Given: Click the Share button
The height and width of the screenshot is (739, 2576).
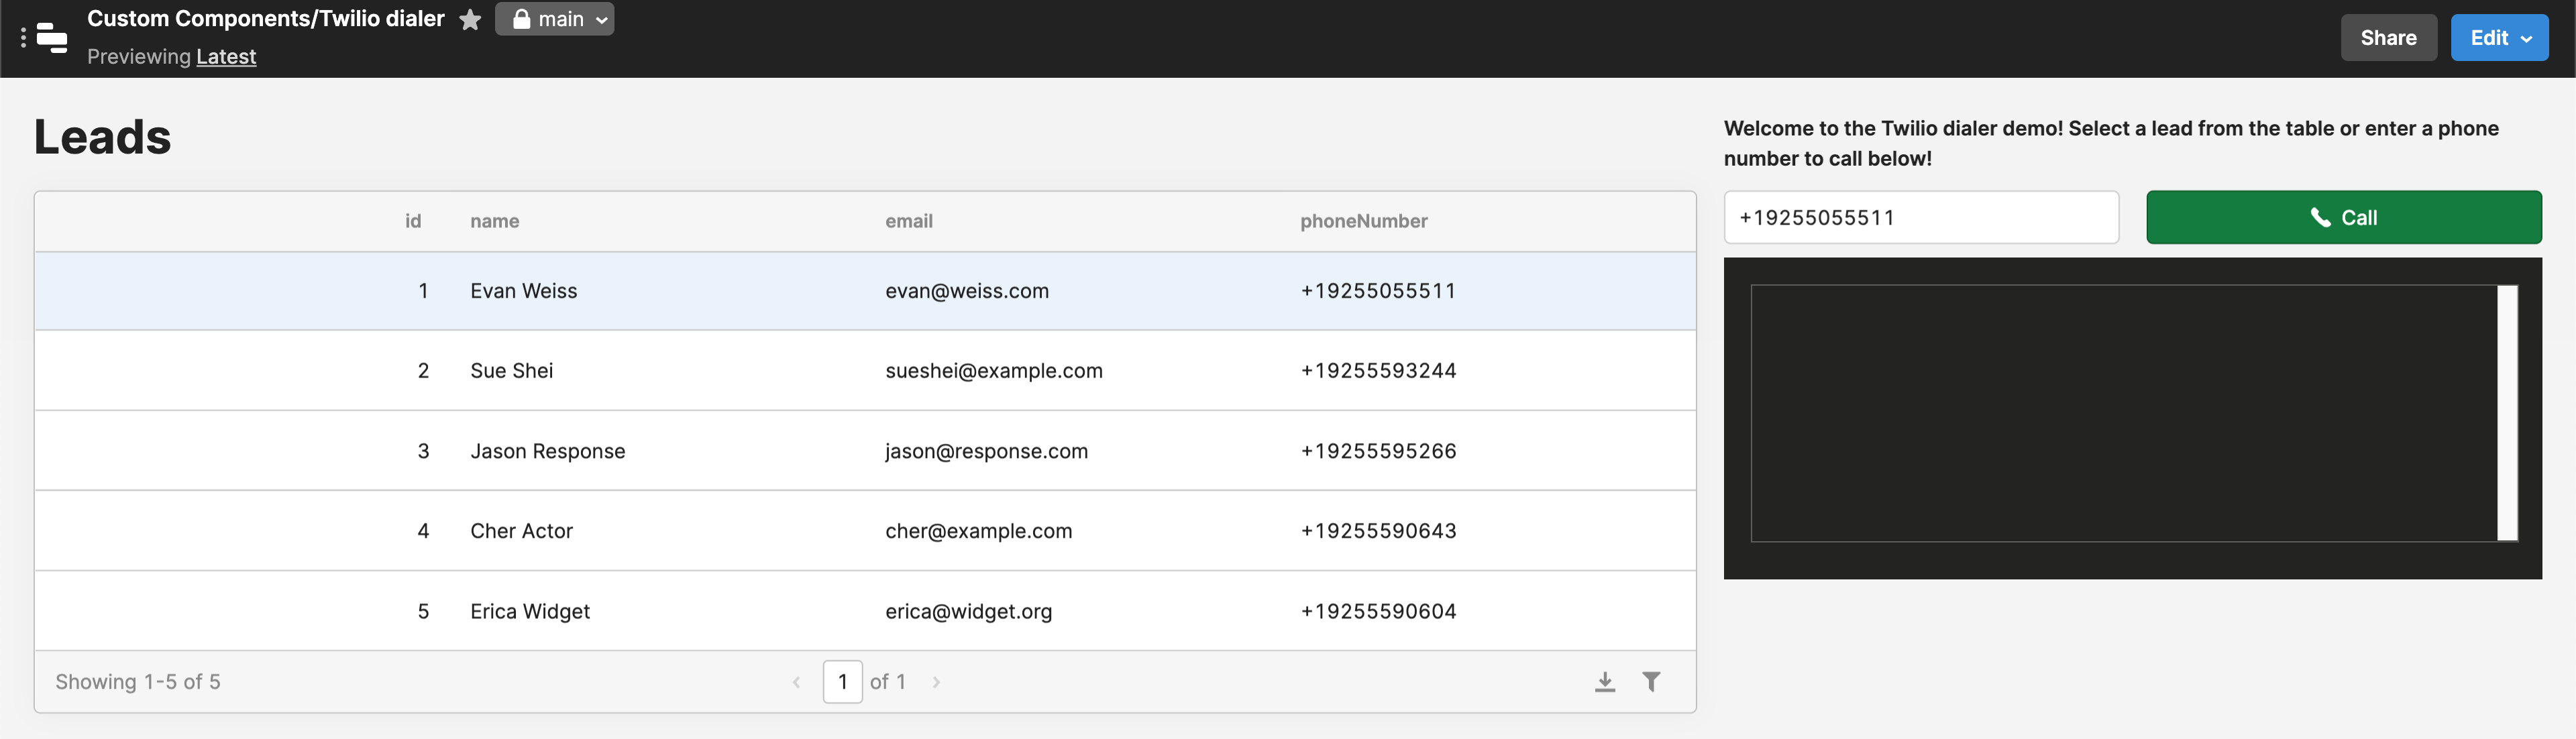Looking at the screenshot, I should 2388,38.
